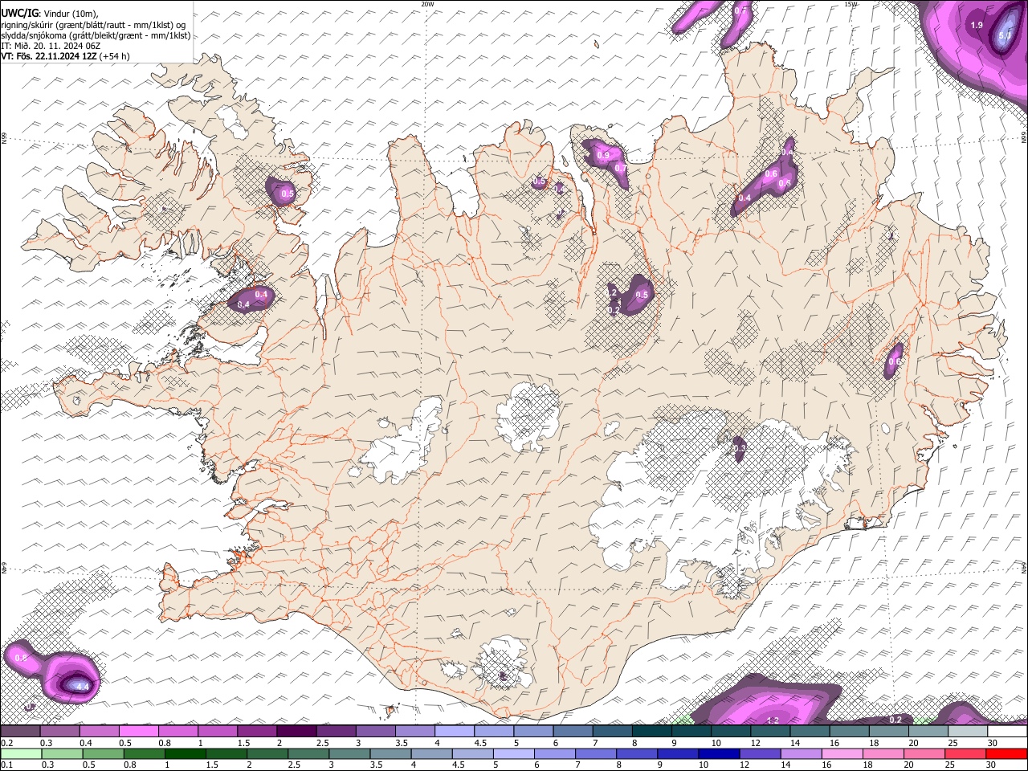Click the 'slydda/snjókoma' line in the title box
This screenshot has width=1028, height=771.
point(96,35)
